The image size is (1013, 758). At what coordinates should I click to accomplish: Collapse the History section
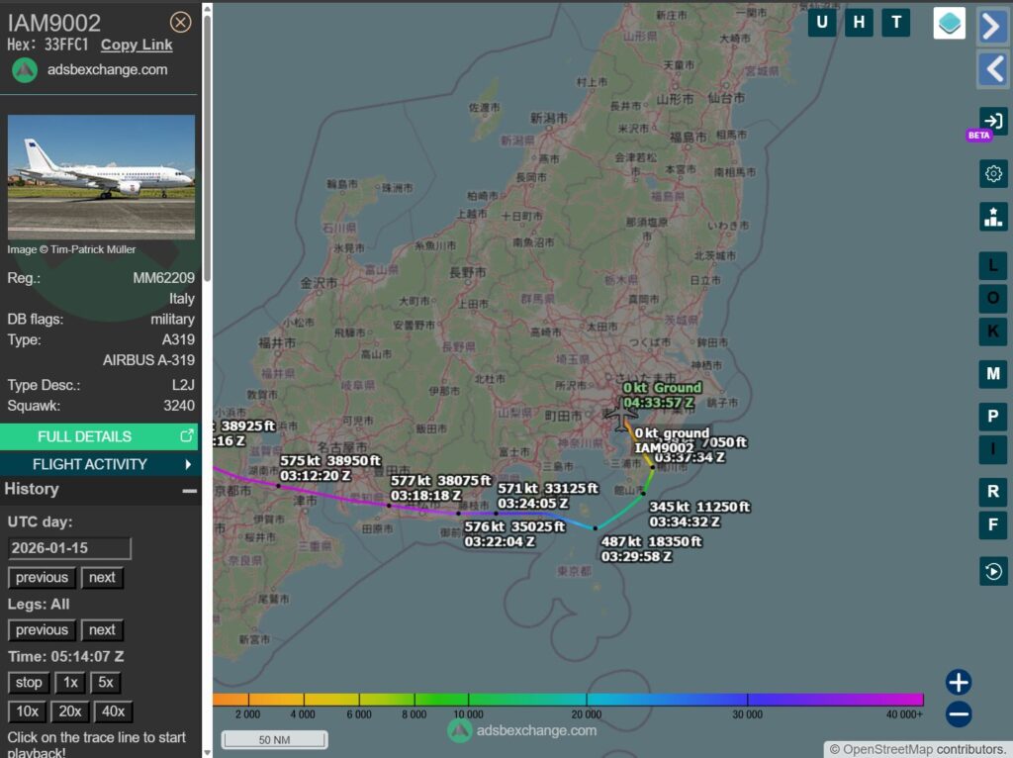(188, 490)
